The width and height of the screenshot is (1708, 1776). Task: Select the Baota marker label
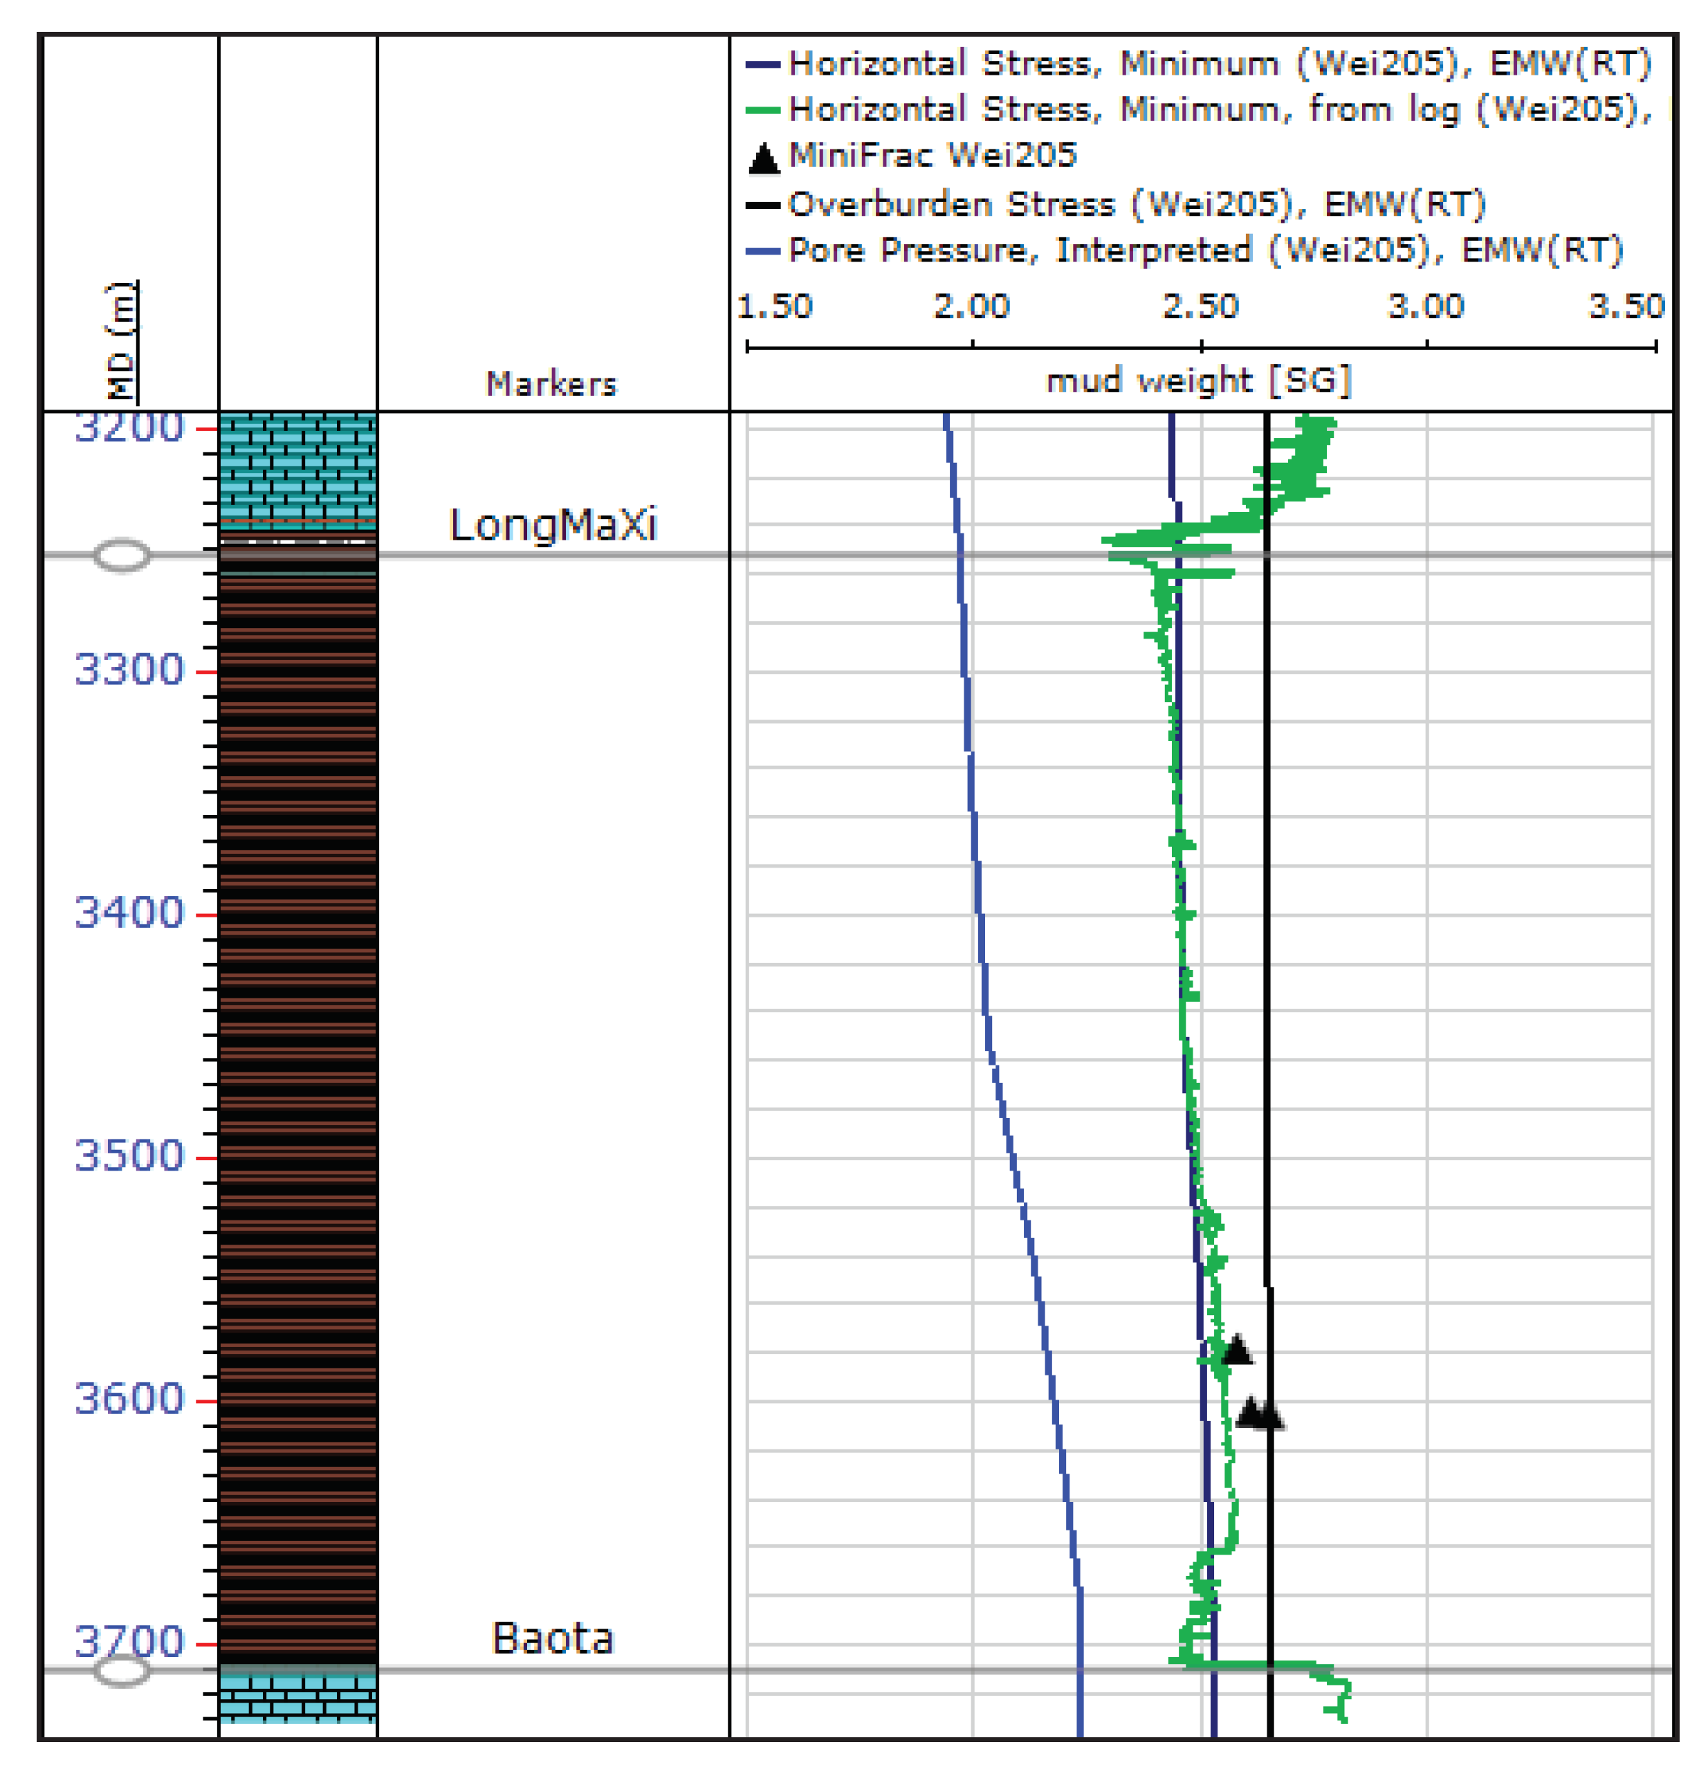point(553,1638)
